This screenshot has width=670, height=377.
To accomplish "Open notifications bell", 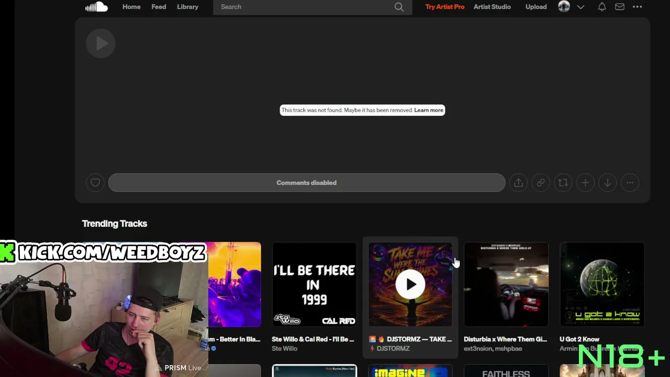I will [602, 7].
